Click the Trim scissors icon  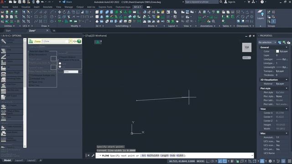[x=69, y=17]
